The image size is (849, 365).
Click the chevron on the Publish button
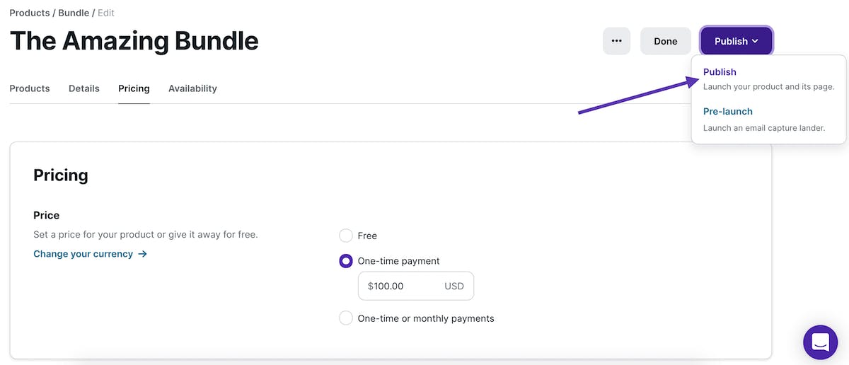coord(755,41)
